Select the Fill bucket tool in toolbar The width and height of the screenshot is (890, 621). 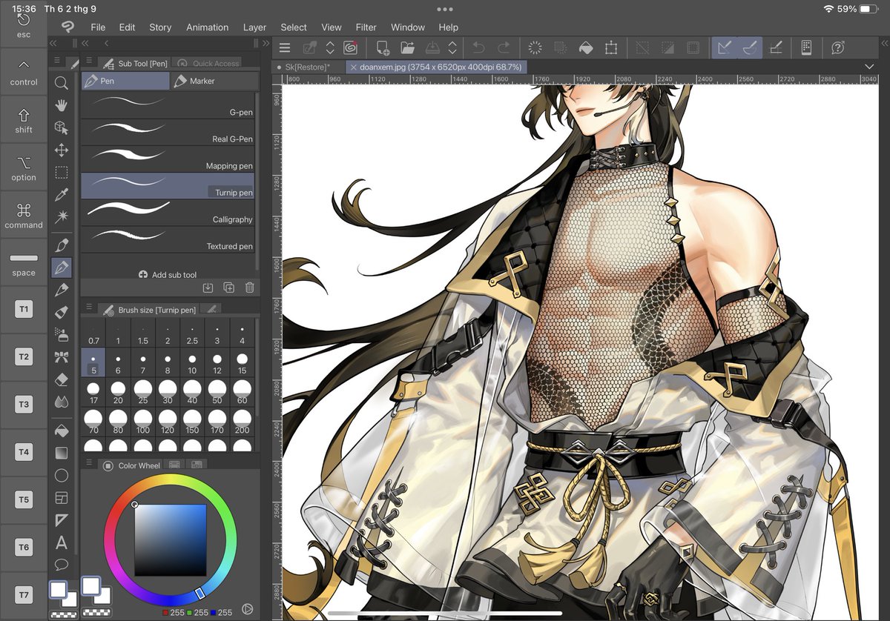tap(62, 430)
